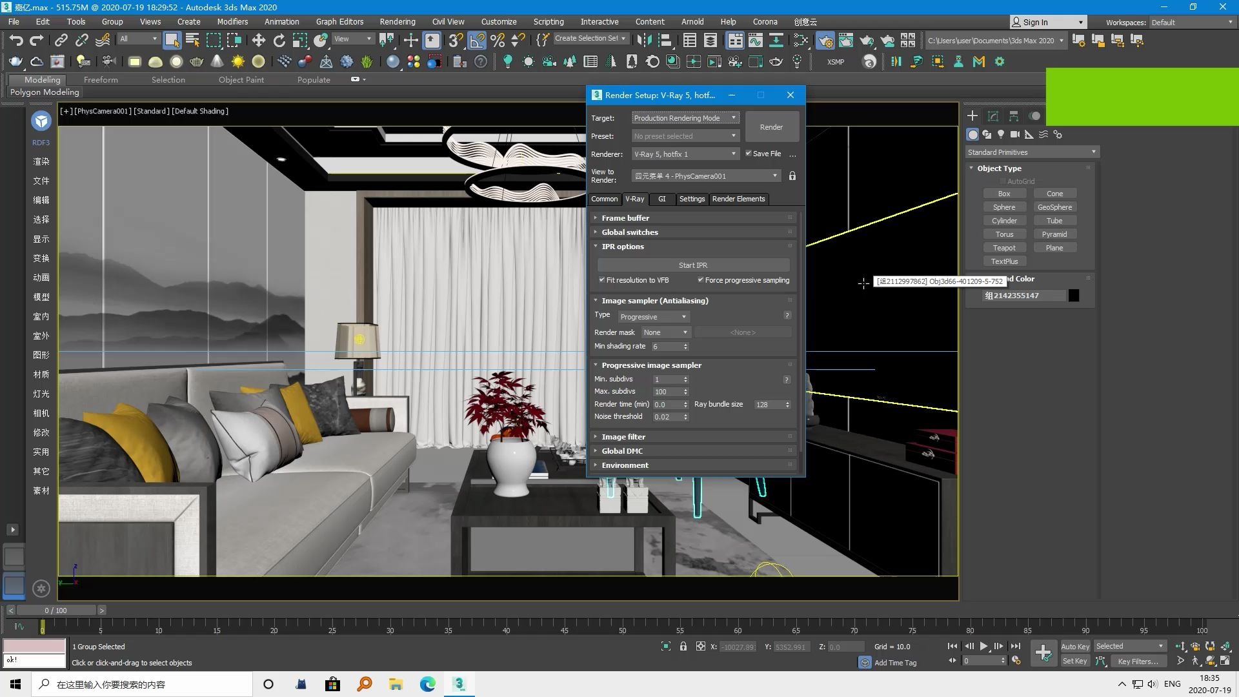This screenshot has height=697, width=1239.
Task: Go to the start frame
Action: 952,646
